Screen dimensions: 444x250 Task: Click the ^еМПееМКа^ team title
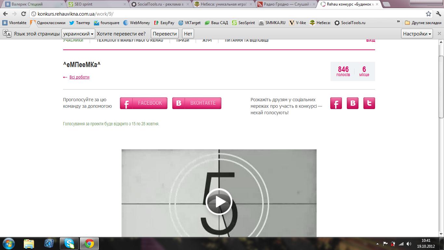(x=82, y=65)
